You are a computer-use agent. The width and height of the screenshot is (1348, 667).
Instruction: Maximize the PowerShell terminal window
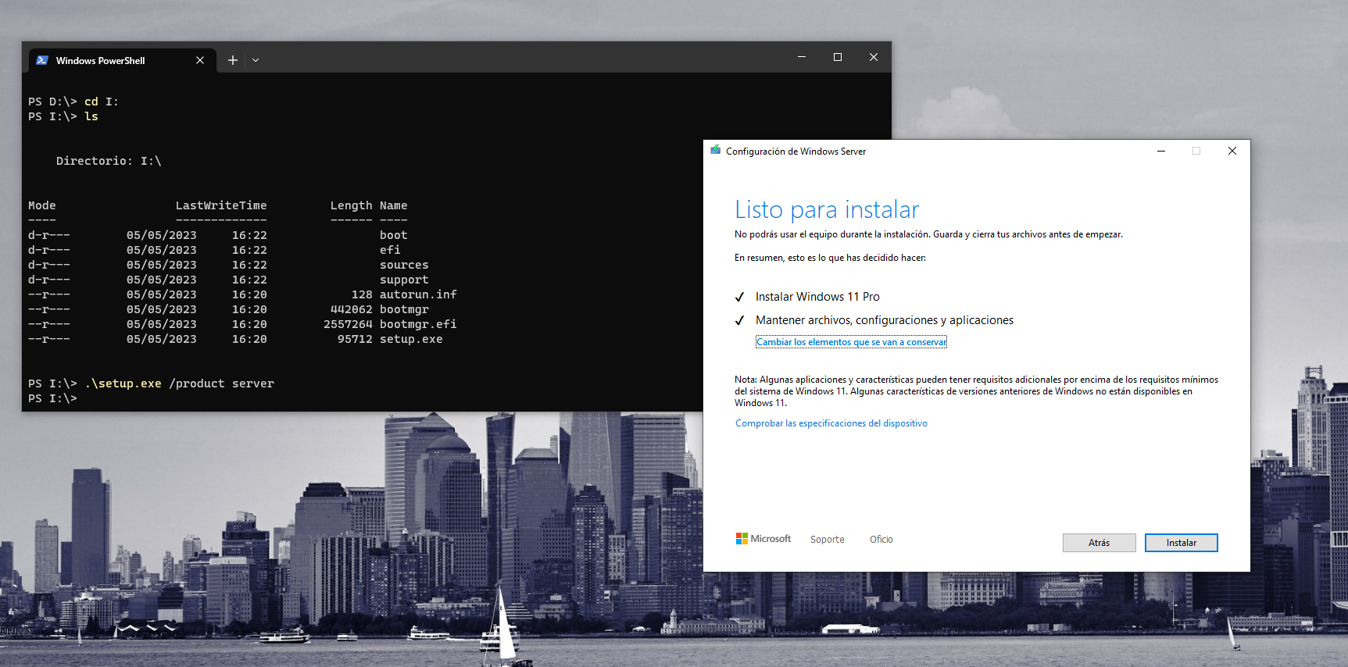point(838,57)
